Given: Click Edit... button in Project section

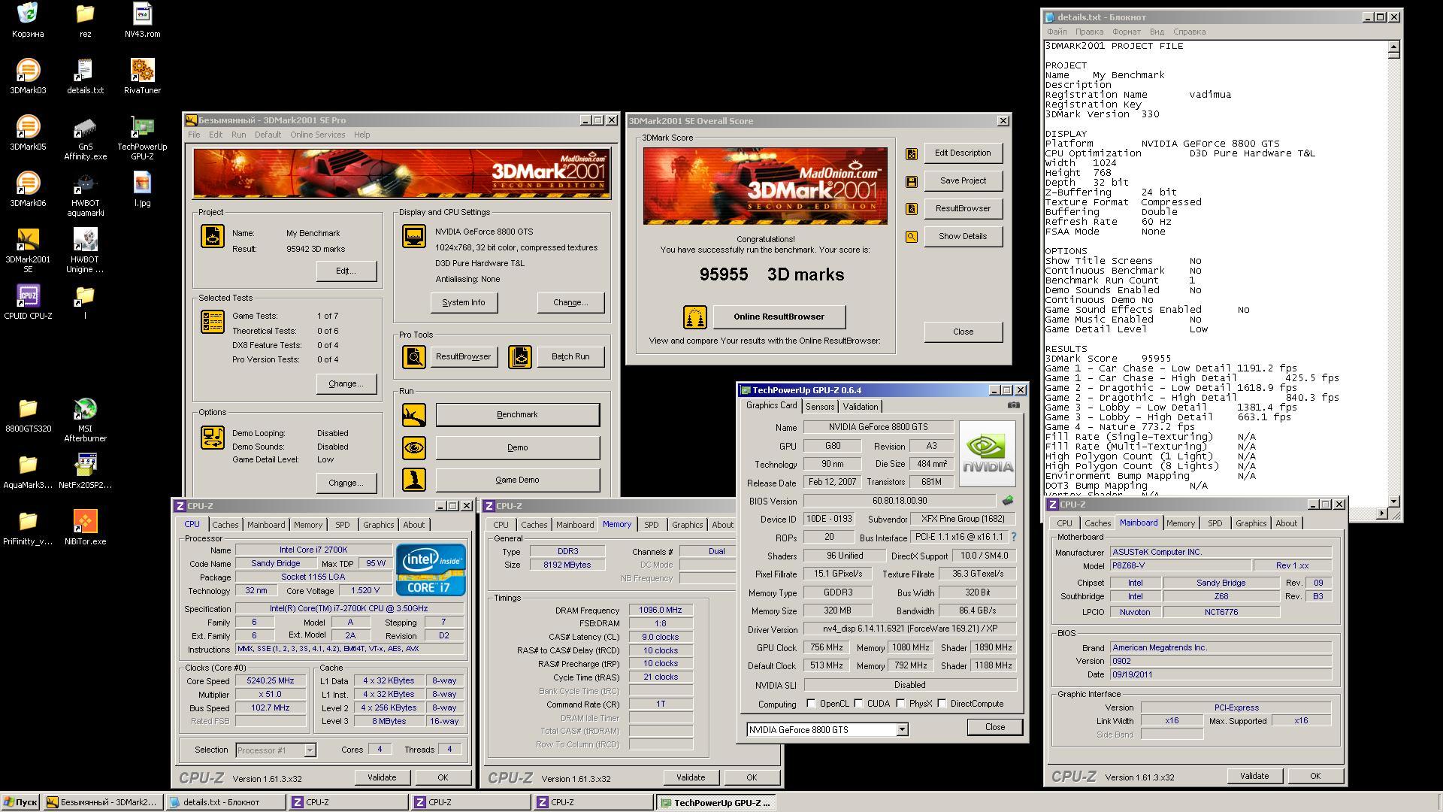Looking at the screenshot, I should [346, 271].
